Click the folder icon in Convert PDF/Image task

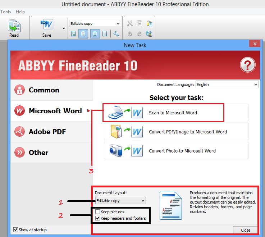(x=116, y=132)
